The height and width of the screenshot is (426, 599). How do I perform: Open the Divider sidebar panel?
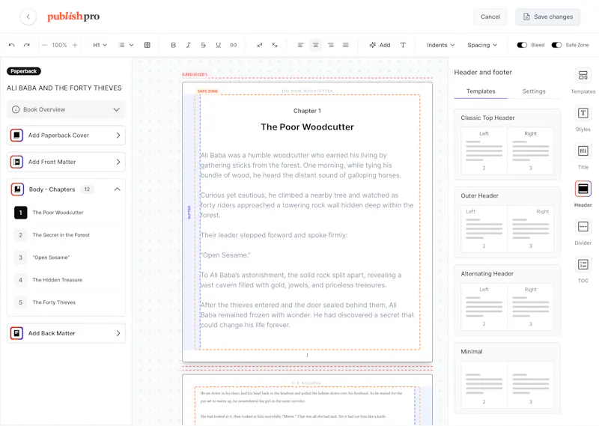[583, 232]
